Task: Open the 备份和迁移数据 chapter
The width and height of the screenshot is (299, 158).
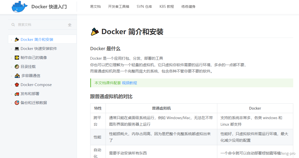Action: [x=34, y=103]
